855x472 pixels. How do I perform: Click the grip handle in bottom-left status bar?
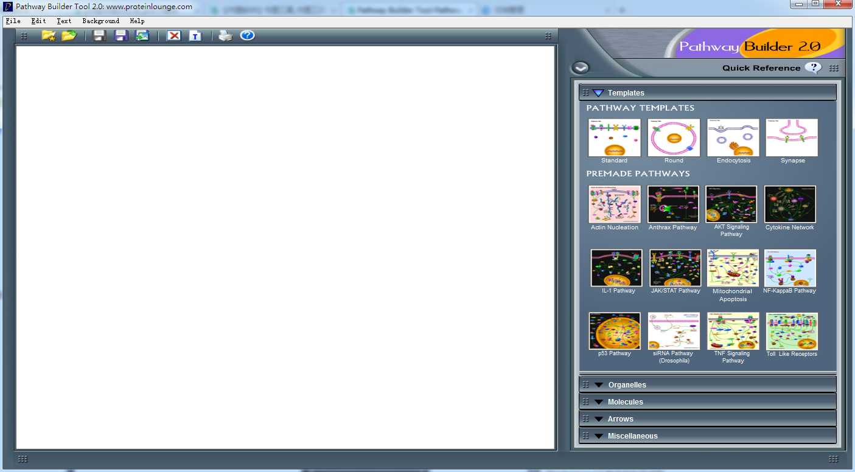click(x=23, y=459)
